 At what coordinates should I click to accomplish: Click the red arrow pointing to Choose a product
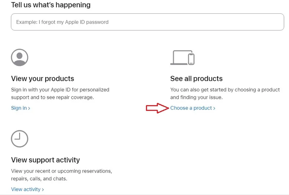[158, 108]
